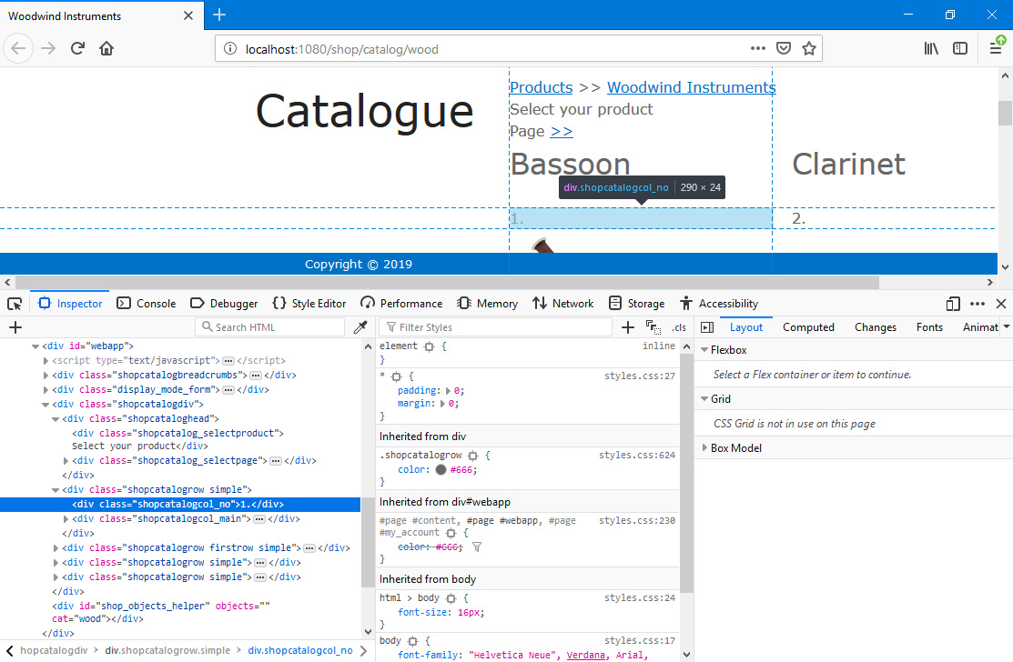Activate the element picker tool

click(15, 304)
